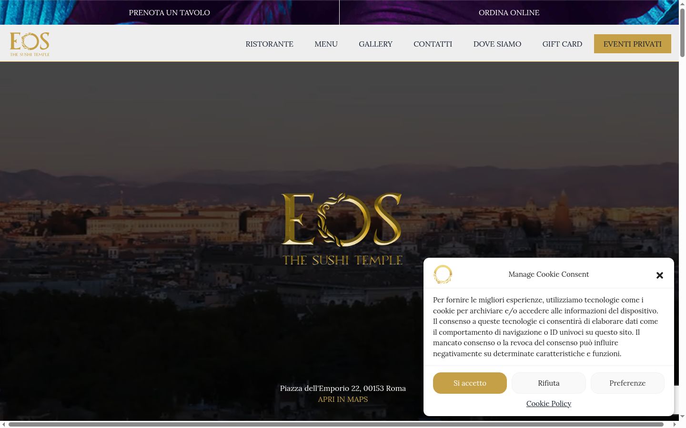Open the Ristorante menu item
686x428 pixels.
pos(269,44)
